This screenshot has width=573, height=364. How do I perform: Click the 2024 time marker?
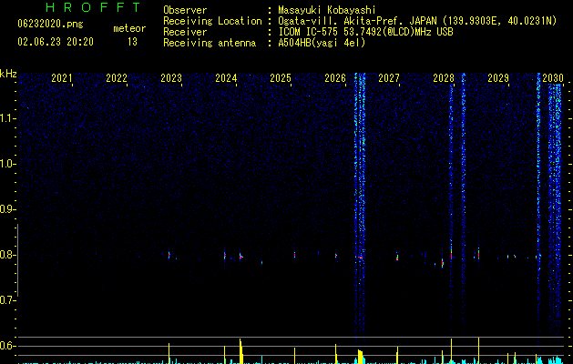(x=226, y=77)
